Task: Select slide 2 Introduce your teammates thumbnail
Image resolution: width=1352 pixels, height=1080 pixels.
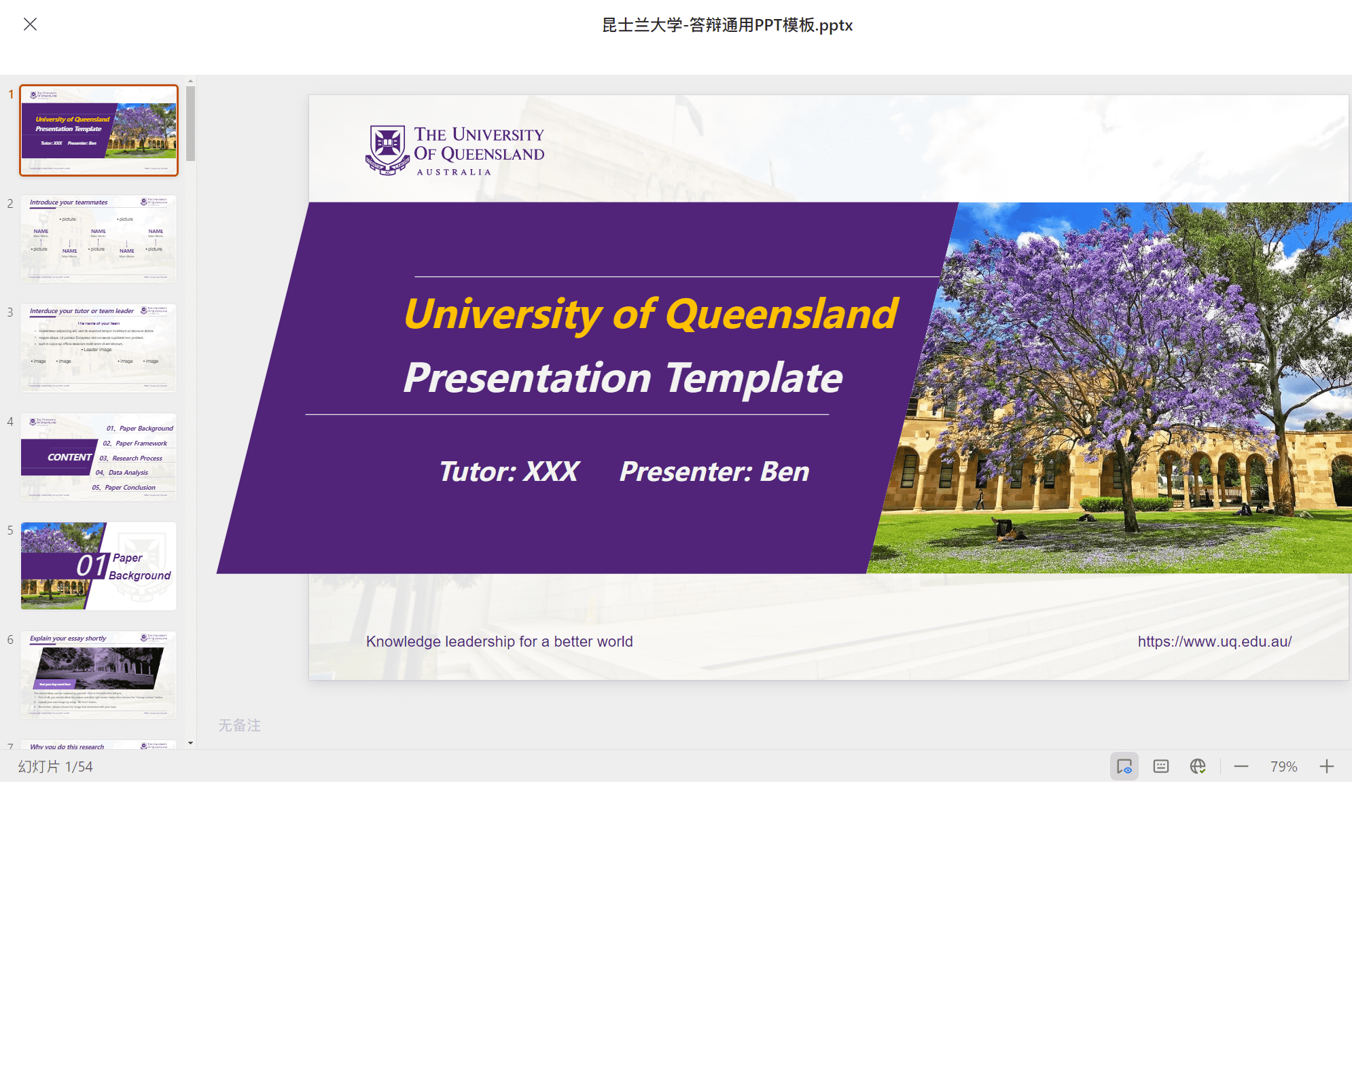Action: 99,239
